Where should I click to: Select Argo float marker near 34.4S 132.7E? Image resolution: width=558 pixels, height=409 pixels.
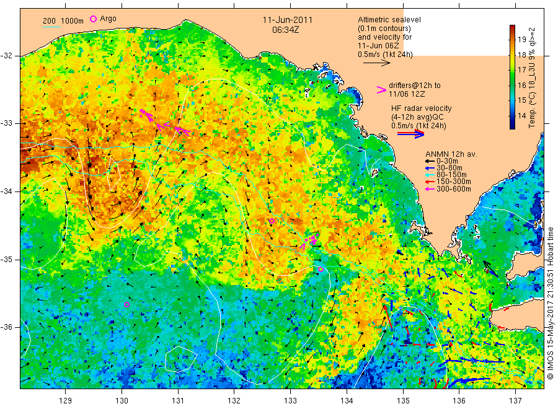(272, 221)
